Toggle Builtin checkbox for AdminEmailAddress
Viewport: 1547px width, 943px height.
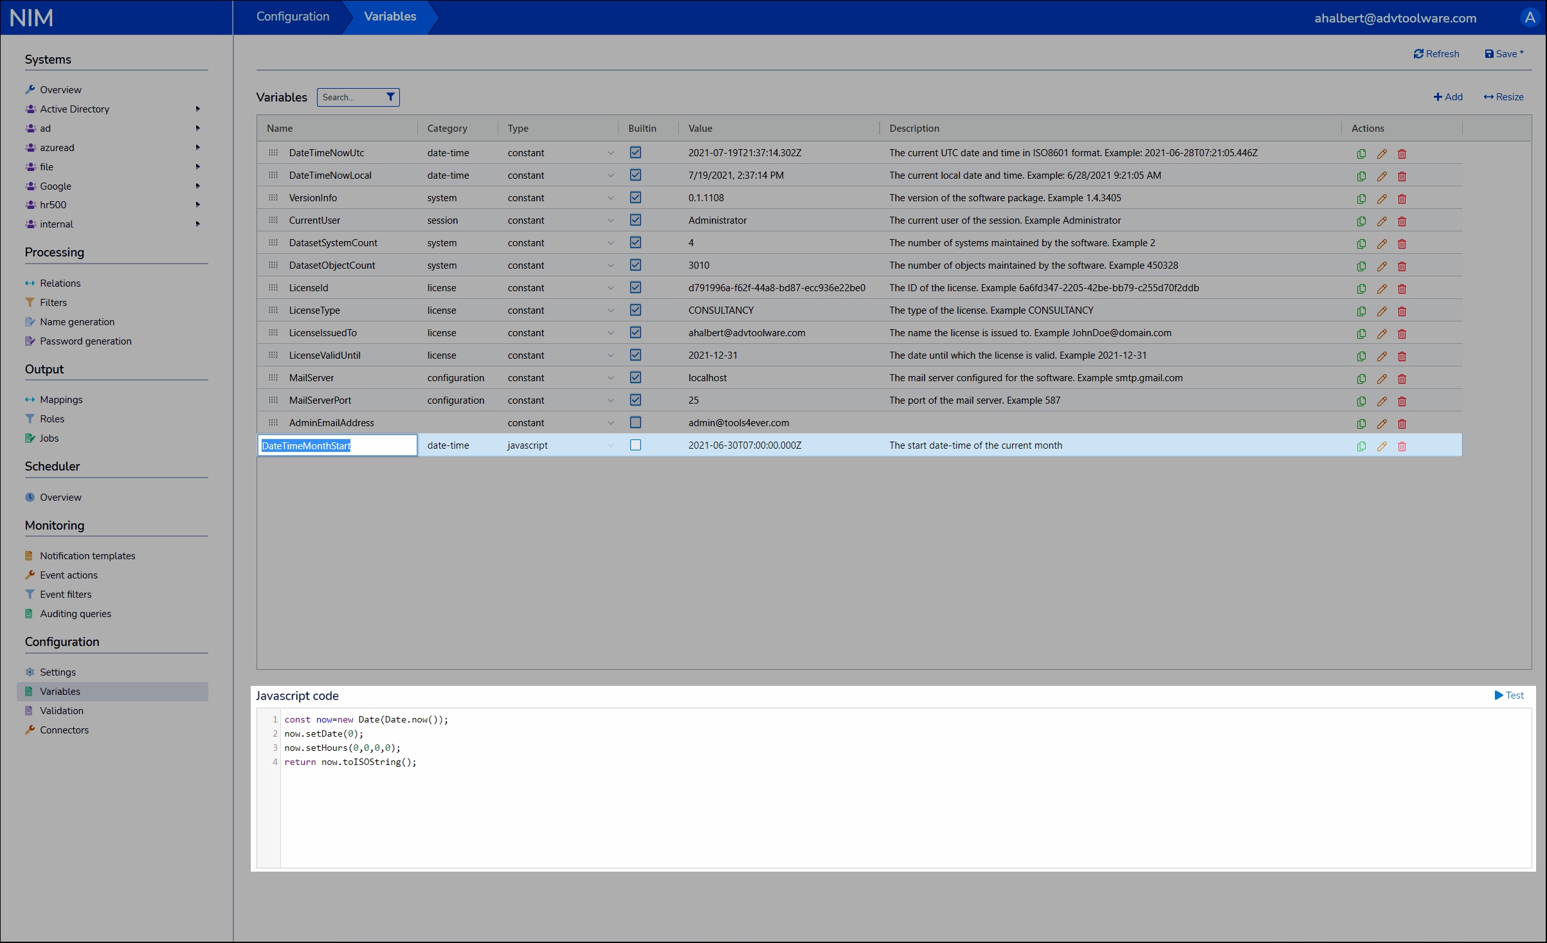coord(635,422)
